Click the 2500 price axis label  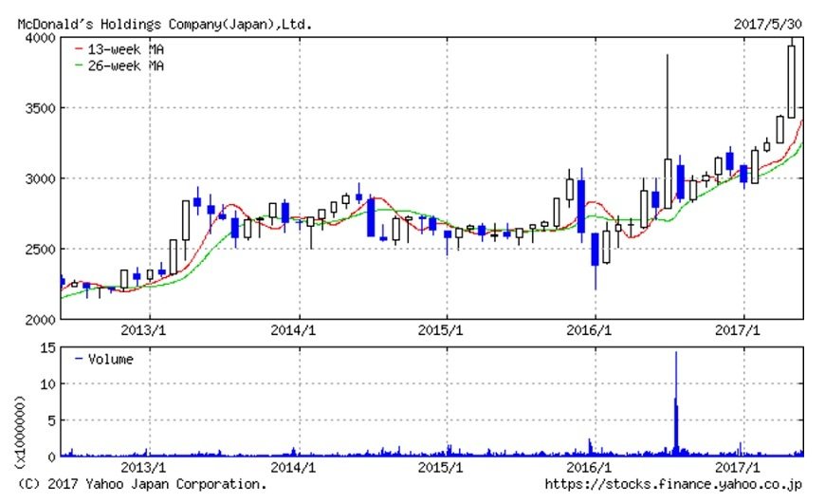38,249
